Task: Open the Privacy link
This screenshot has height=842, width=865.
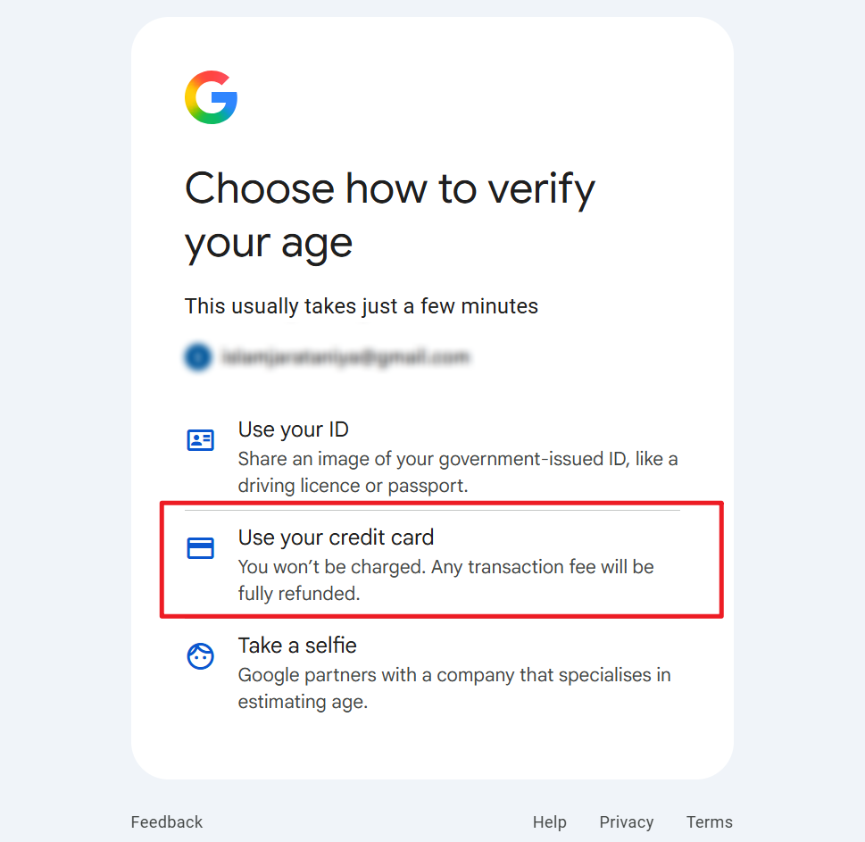Action: click(627, 822)
